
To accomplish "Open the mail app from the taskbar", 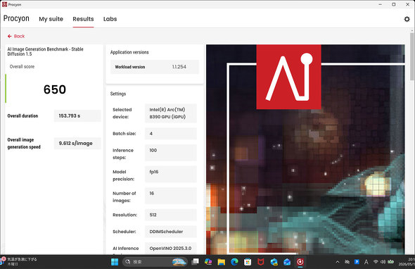I will [x=287, y=262].
